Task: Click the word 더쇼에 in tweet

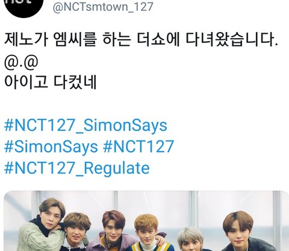Action: (x=158, y=39)
